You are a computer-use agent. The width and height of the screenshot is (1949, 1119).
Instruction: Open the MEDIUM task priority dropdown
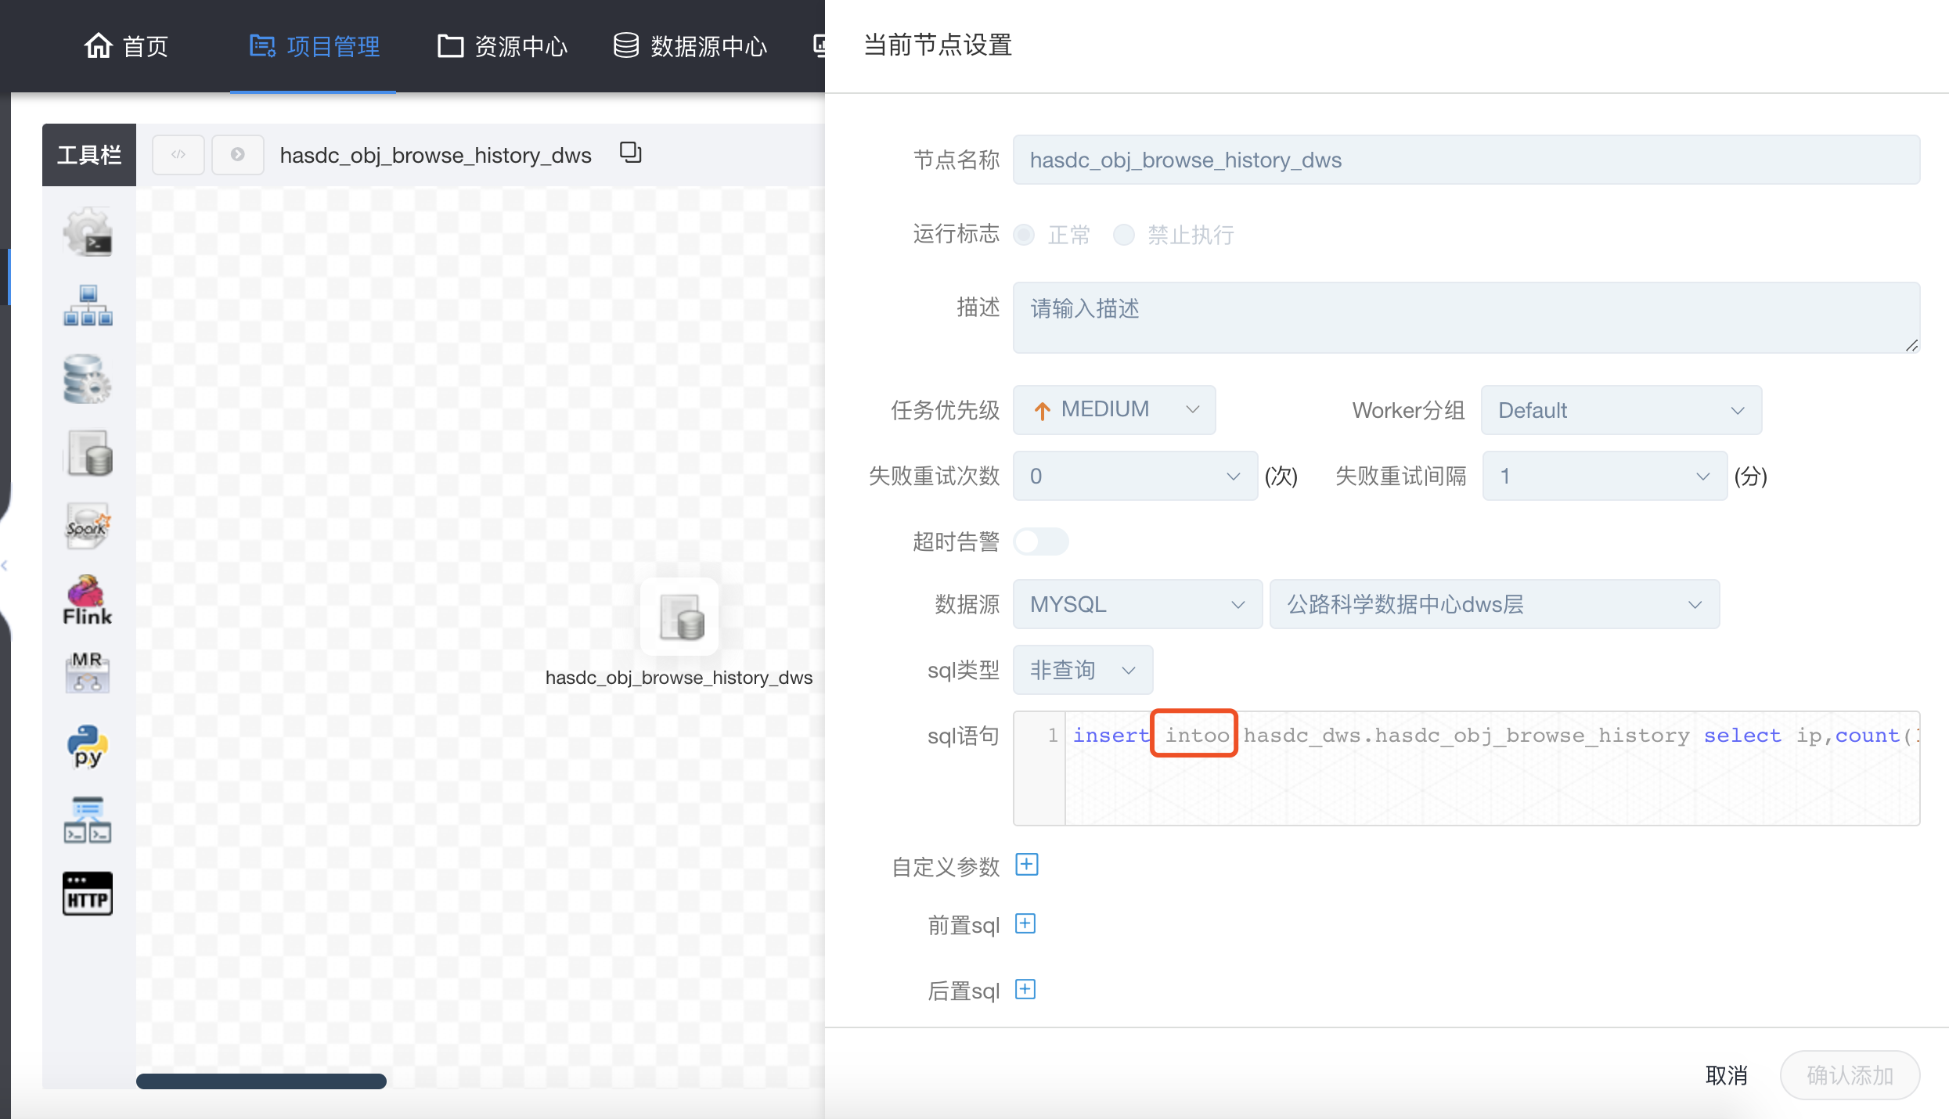tap(1114, 410)
